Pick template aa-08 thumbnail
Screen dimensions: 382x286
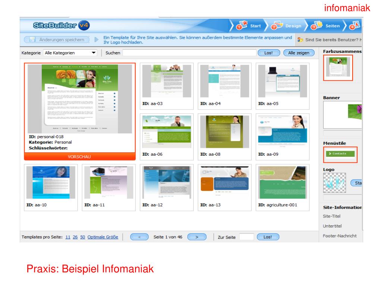point(225,131)
